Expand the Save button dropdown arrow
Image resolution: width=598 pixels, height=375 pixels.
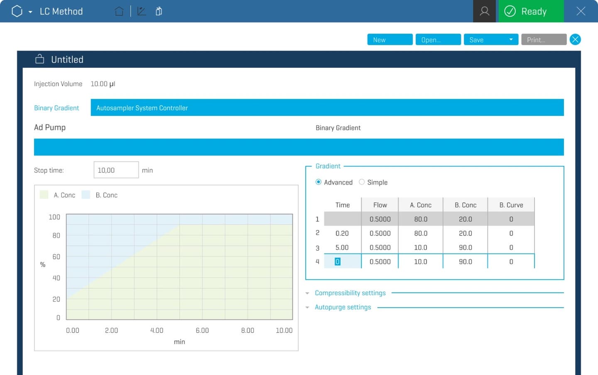(x=511, y=39)
